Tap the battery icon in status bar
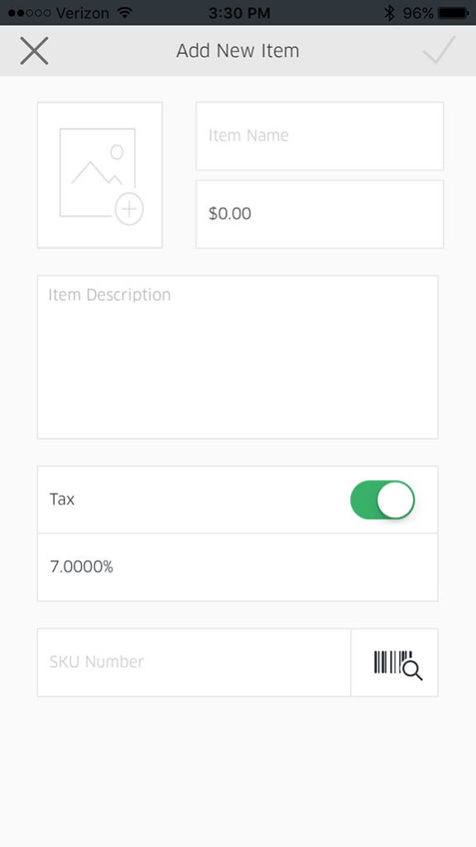 coord(454,12)
